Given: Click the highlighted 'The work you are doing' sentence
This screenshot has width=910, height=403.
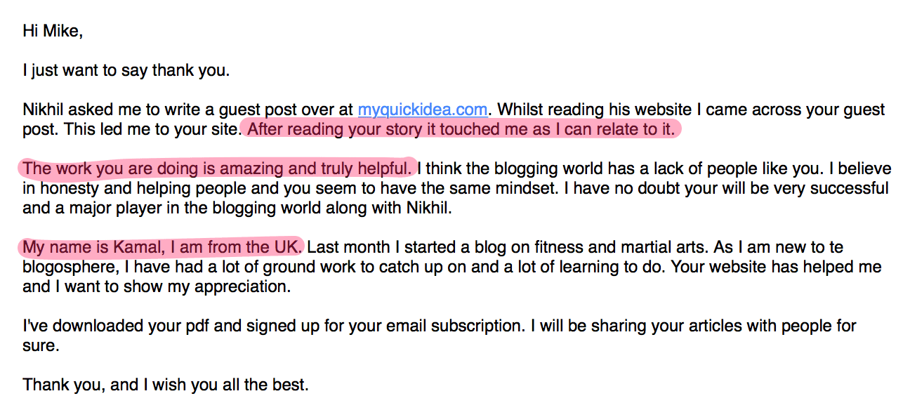Looking at the screenshot, I should point(217,169).
